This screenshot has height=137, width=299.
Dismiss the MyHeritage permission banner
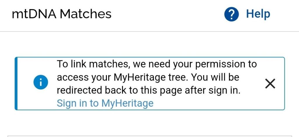coord(270,84)
